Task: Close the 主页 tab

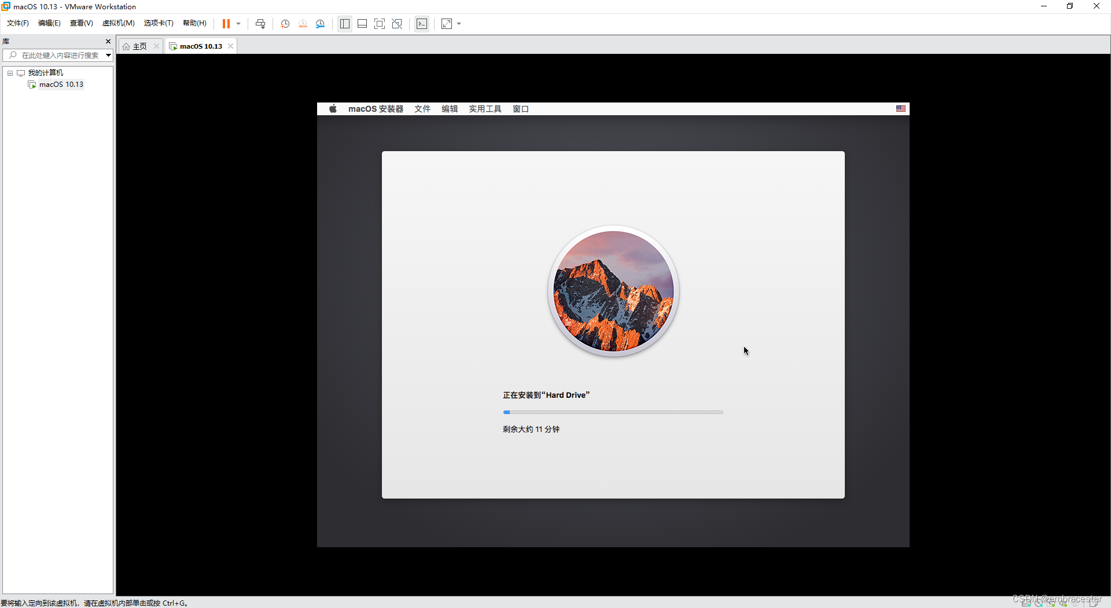Action: point(156,46)
